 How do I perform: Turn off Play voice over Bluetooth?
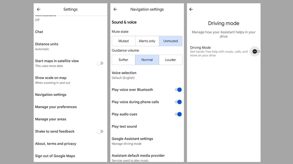(178, 90)
